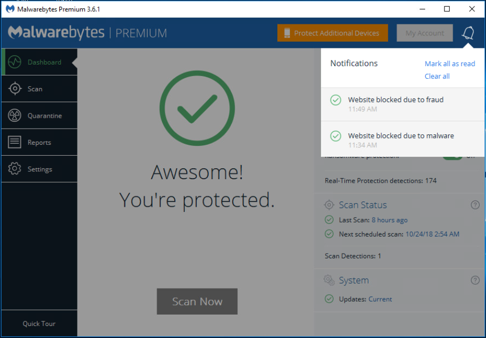Click the Quarantine radiation icon
Image resolution: width=486 pixels, height=338 pixels.
pos(15,115)
